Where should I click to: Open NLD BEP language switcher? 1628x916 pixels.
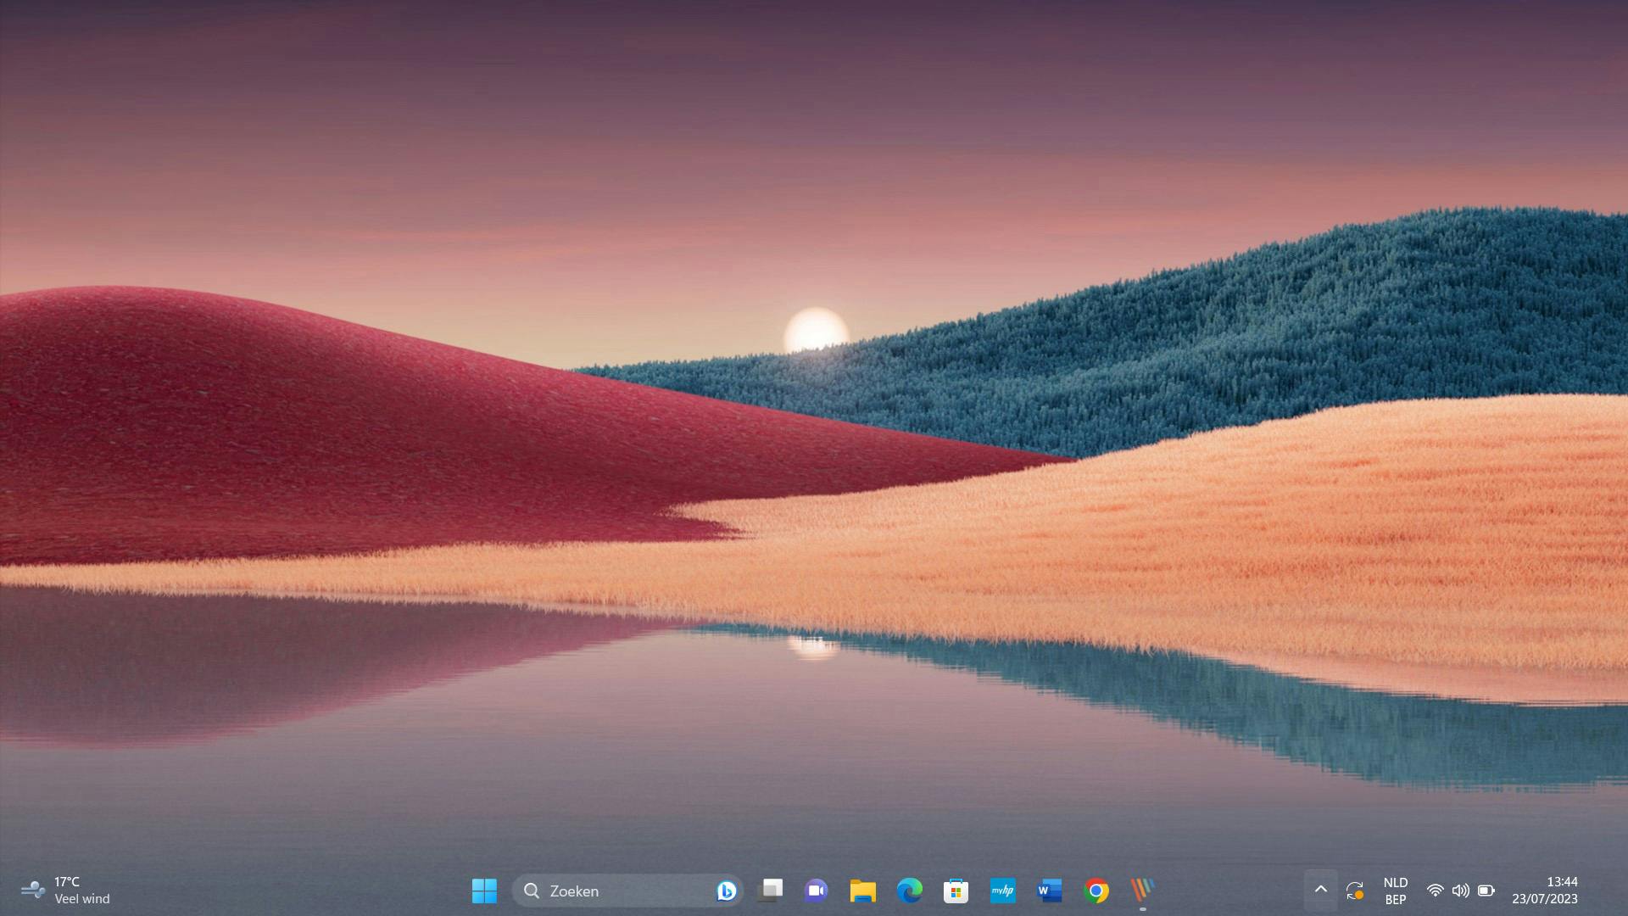click(x=1395, y=891)
